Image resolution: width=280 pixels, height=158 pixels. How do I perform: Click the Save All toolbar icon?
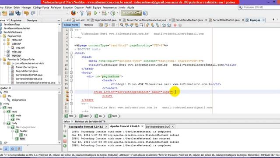pos(18,13)
